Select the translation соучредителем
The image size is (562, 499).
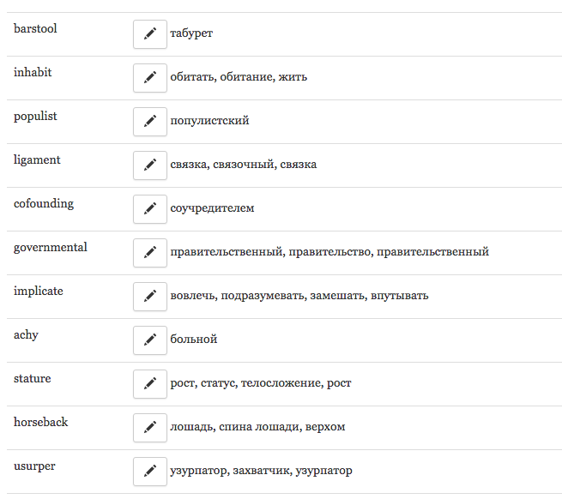pyautogui.click(x=212, y=208)
